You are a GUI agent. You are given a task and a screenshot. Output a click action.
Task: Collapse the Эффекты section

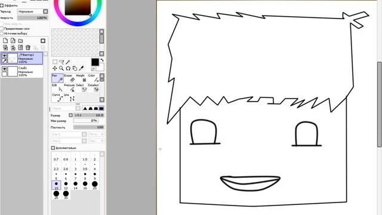[2, 5]
